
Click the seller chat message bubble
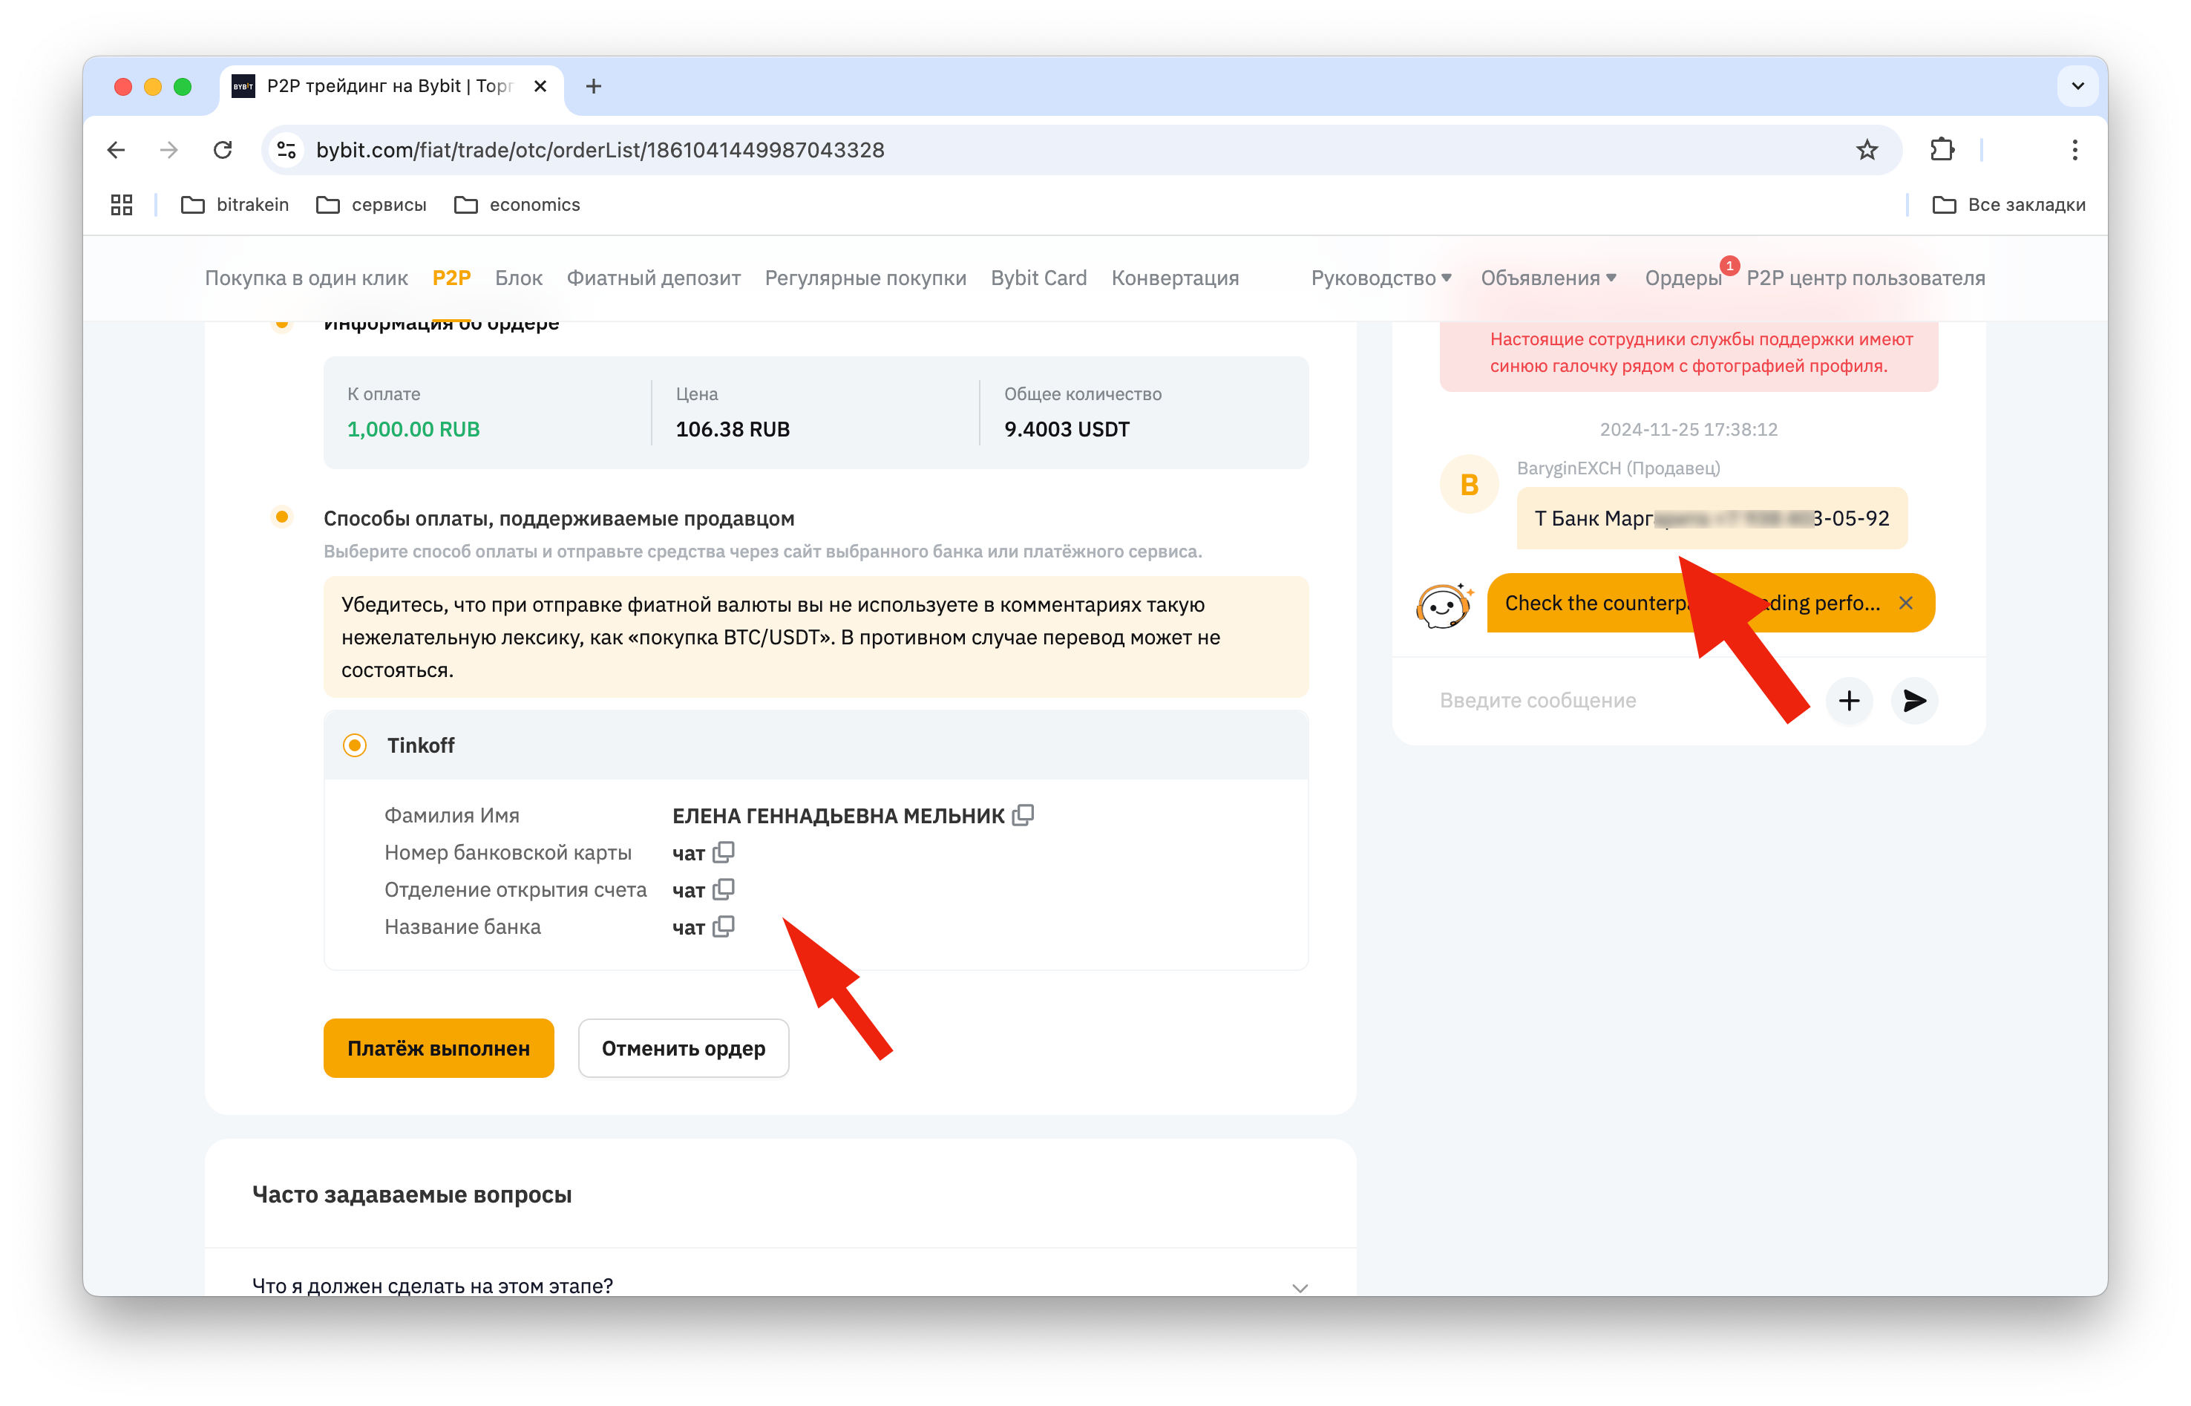[x=1711, y=517]
